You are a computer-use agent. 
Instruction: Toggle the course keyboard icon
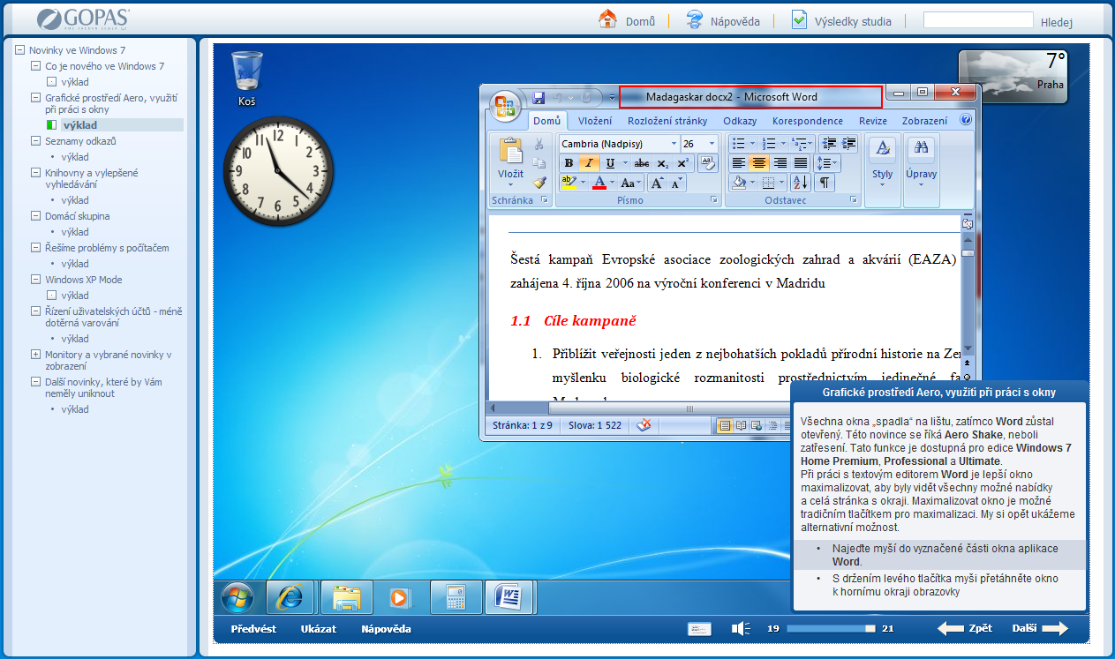[700, 628]
